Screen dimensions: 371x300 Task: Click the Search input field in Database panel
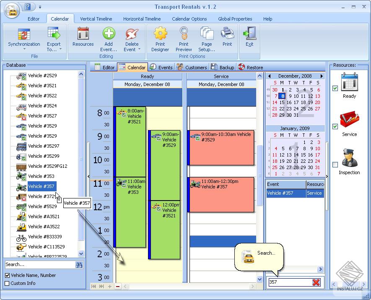pyautogui.click(x=39, y=264)
